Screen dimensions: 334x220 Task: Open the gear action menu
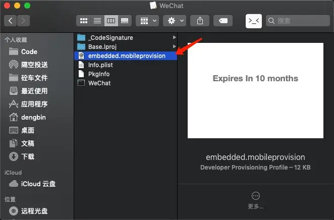tap(175, 21)
